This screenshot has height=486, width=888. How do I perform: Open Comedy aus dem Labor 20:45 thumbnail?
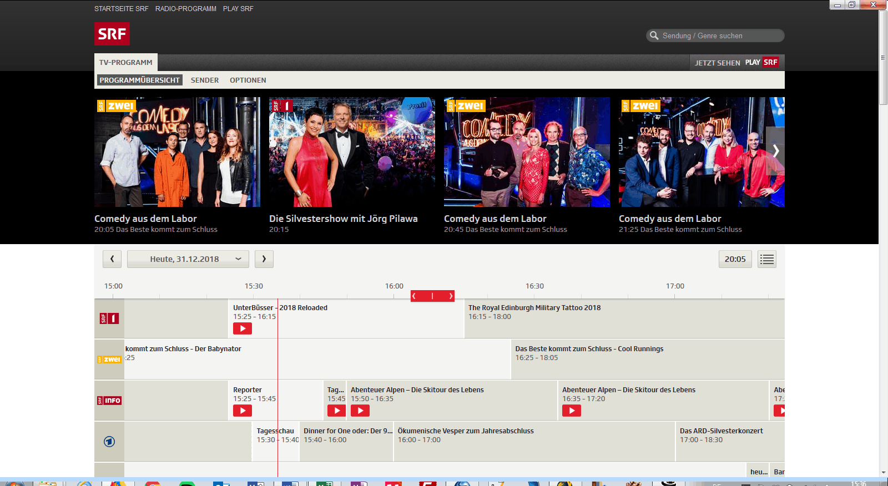(x=527, y=152)
